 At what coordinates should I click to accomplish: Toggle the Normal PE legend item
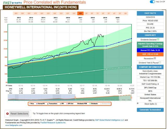point(40,104)
